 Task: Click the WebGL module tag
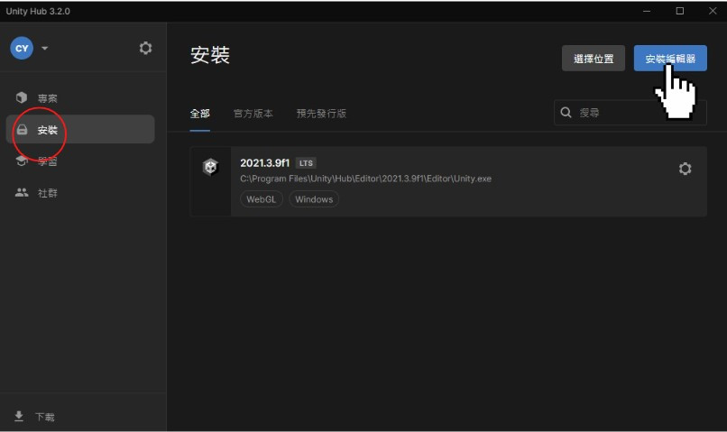pos(261,199)
